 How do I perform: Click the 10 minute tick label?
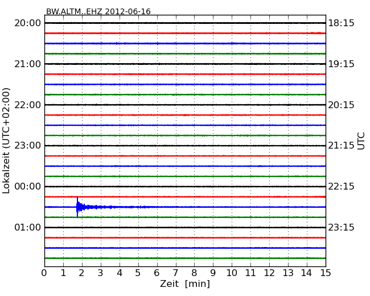tap(232, 273)
